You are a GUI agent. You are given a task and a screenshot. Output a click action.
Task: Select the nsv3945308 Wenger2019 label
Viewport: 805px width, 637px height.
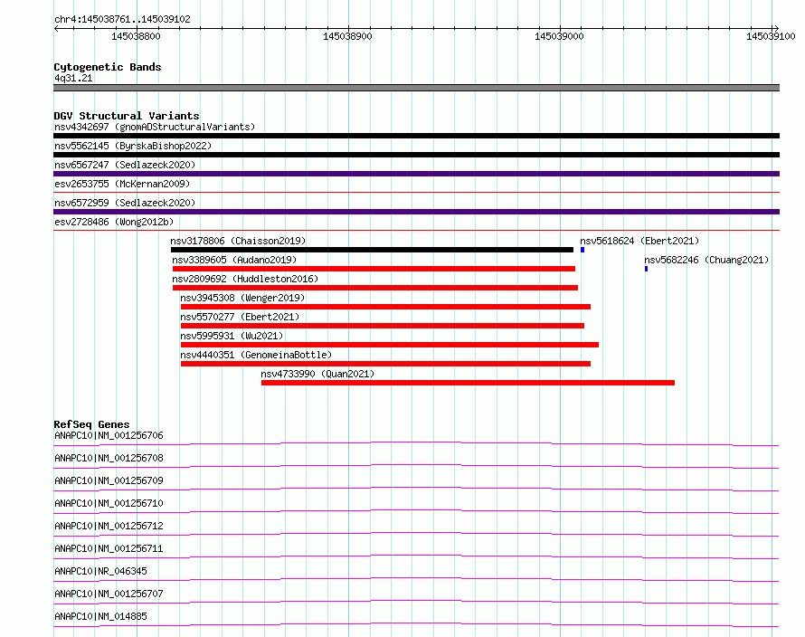click(x=242, y=298)
